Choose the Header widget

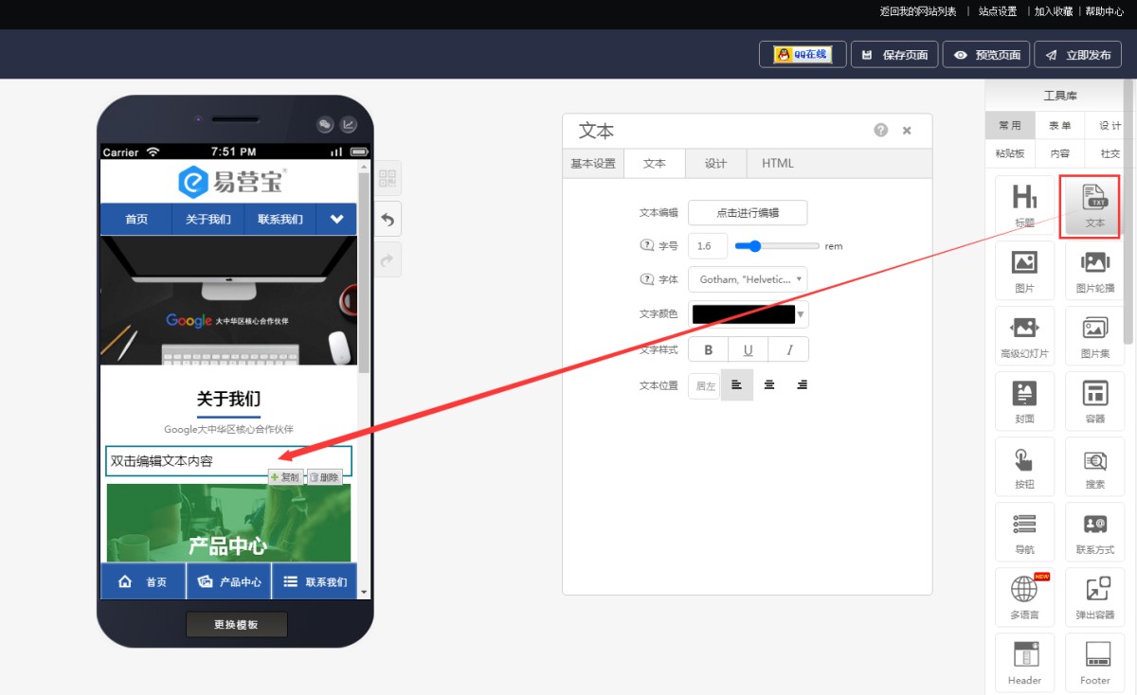pyautogui.click(x=1024, y=662)
